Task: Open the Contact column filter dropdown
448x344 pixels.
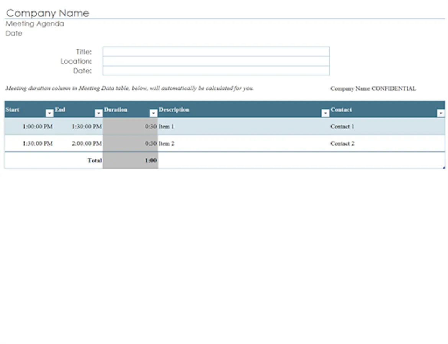Action: (441, 113)
